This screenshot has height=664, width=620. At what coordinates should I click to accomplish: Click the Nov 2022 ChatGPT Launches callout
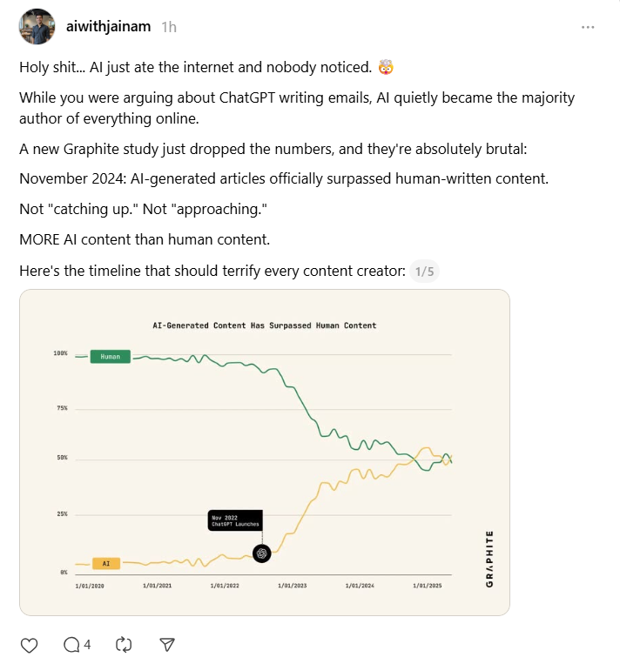[x=234, y=520]
